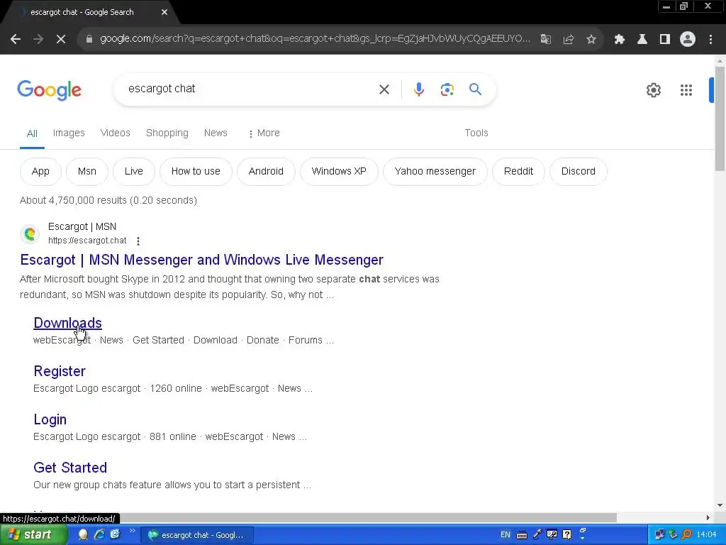726x545 pixels.
Task: Search by image with Google Lens icon
Action: tap(447, 89)
